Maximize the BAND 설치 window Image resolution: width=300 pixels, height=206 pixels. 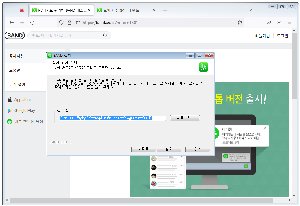point(200,56)
